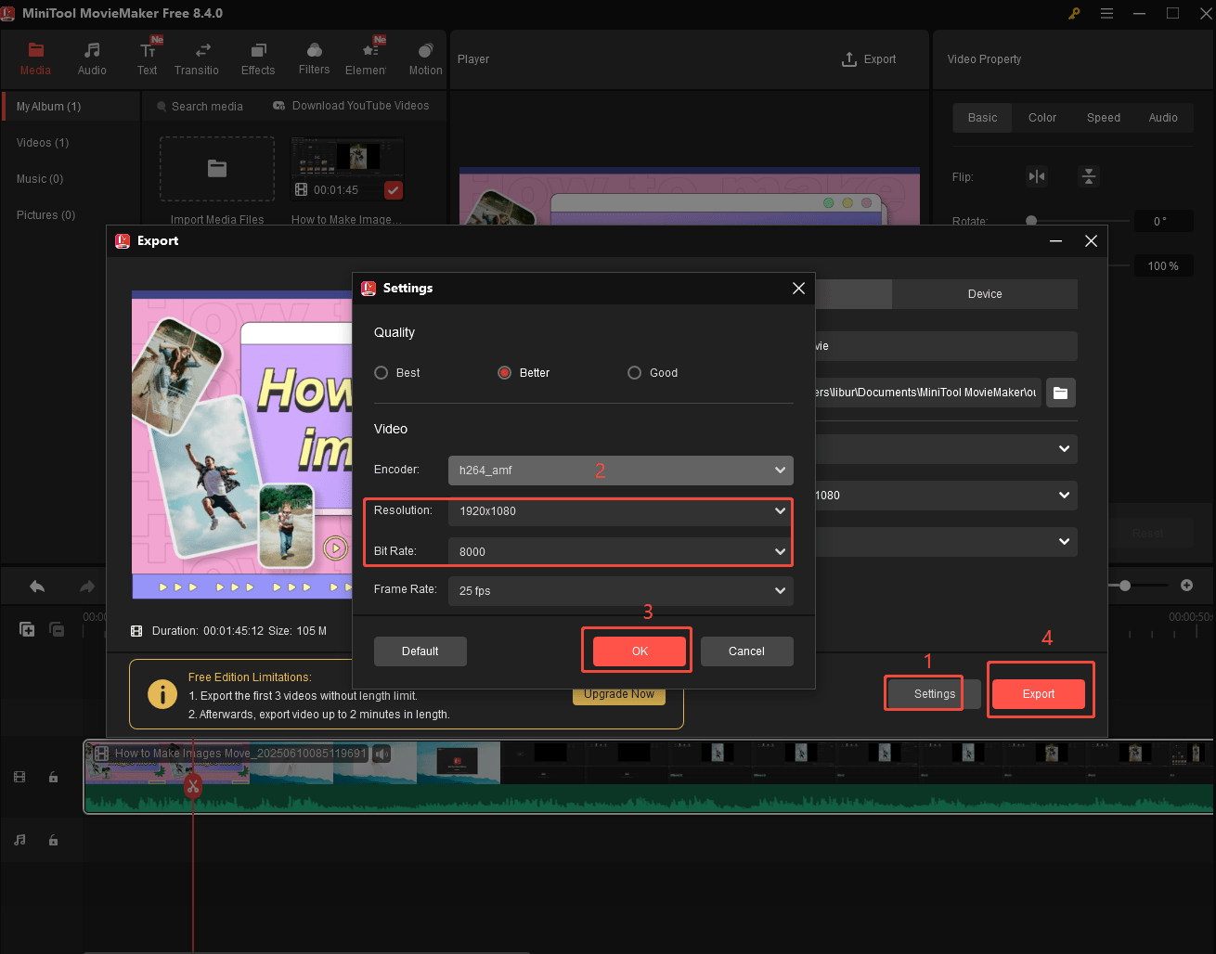Switch to the Color tab in Video Property
The width and height of the screenshot is (1216, 954).
(x=1041, y=117)
